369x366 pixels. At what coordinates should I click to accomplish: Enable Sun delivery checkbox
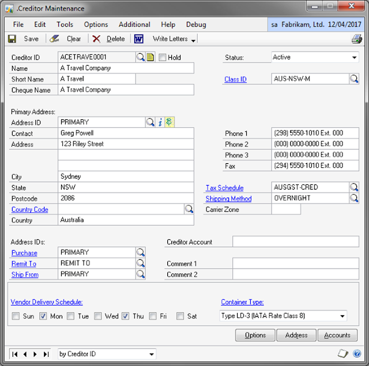tap(16, 316)
